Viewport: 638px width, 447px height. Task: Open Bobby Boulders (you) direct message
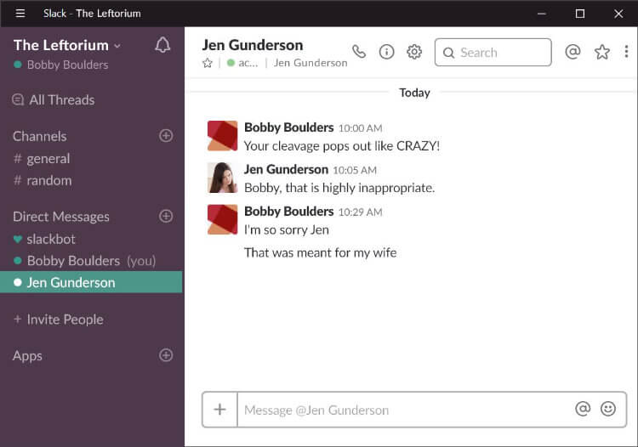84,261
